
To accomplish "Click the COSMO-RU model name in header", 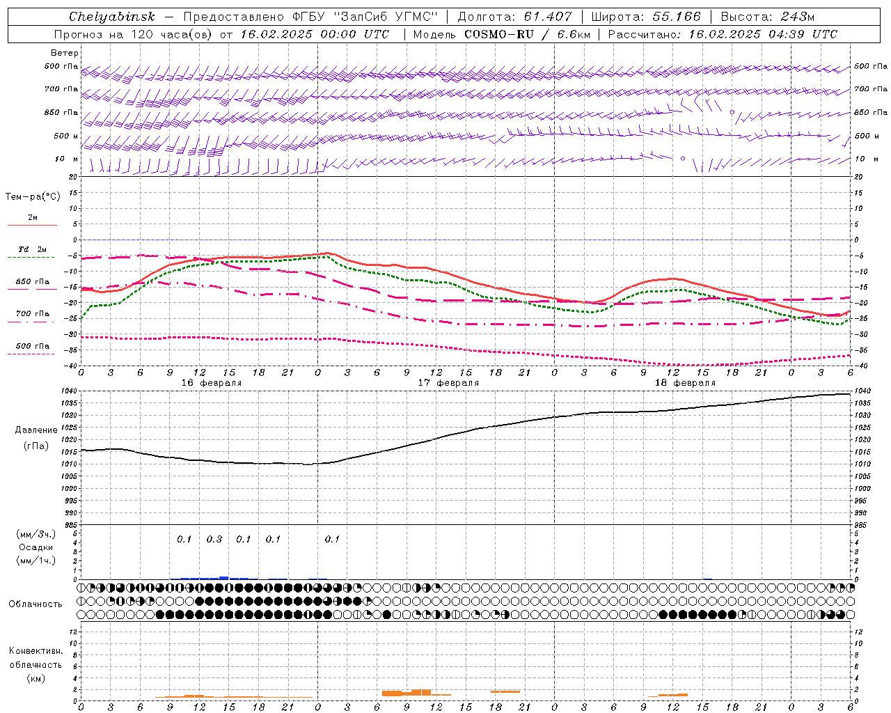I will [x=498, y=34].
